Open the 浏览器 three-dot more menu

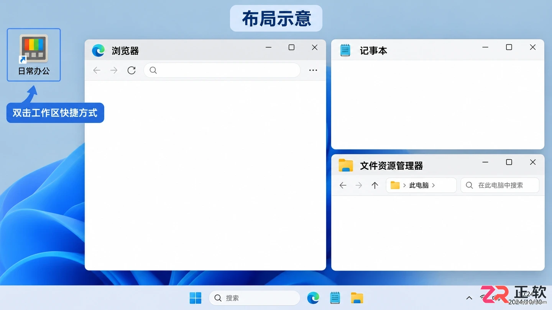[x=313, y=70]
